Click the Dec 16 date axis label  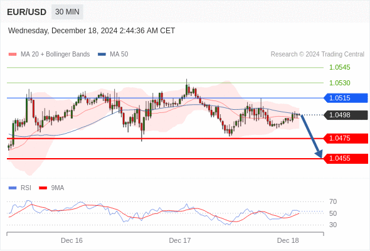pos(71,240)
